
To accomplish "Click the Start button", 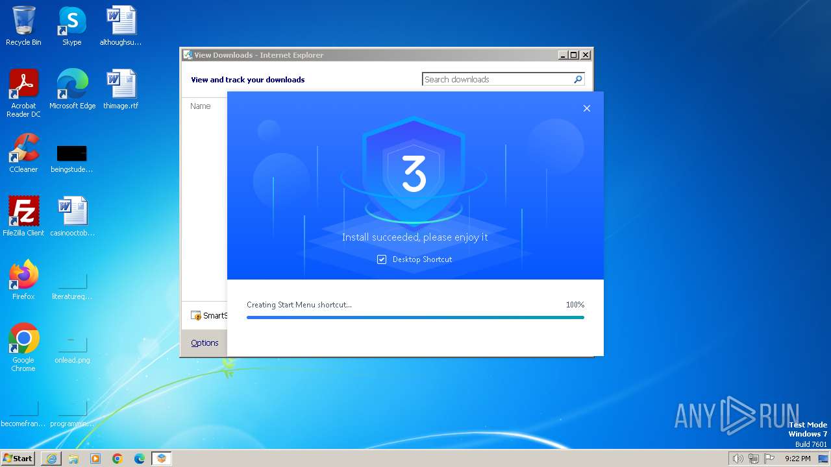I will tap(18, 459).
